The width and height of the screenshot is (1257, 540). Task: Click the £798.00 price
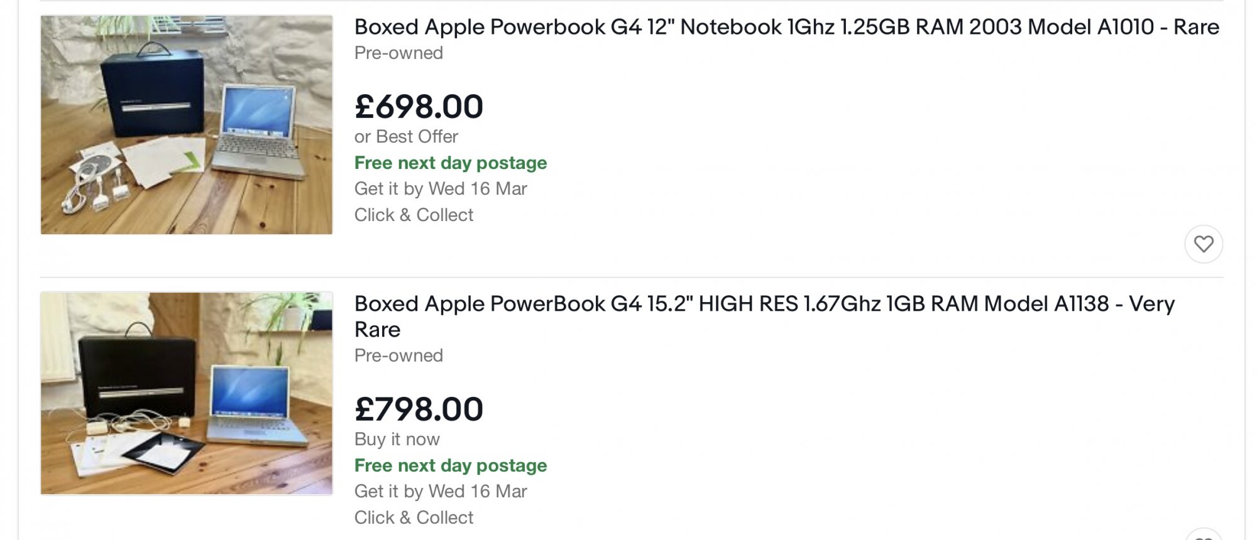coord(419,409)
